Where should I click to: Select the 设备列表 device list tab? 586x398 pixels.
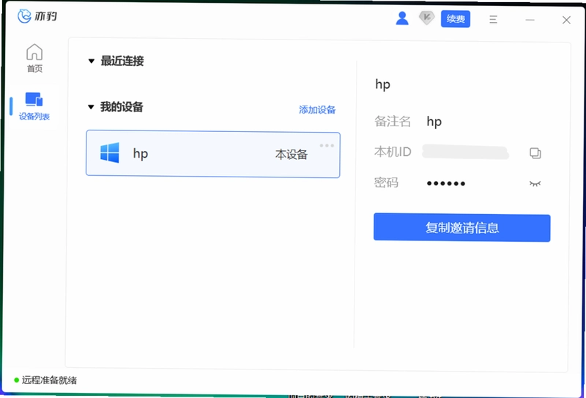(34, 106)
